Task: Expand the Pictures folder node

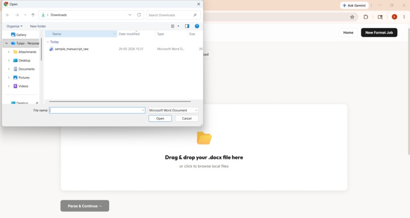Action: pos(9,77)
